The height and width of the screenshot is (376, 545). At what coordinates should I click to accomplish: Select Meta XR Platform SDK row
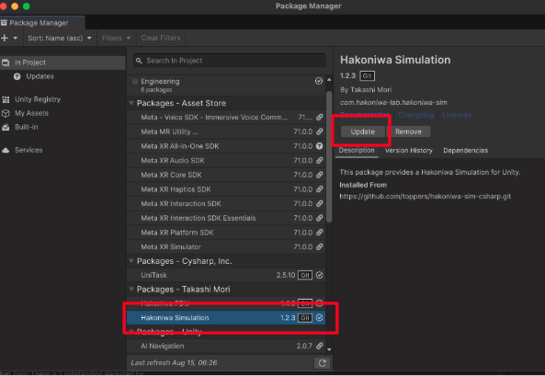click(226, 233)
